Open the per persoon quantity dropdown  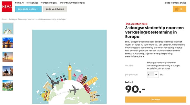153,75
